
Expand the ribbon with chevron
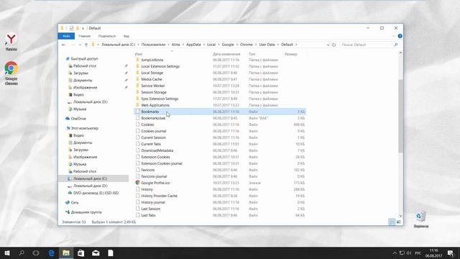(394, 36)
